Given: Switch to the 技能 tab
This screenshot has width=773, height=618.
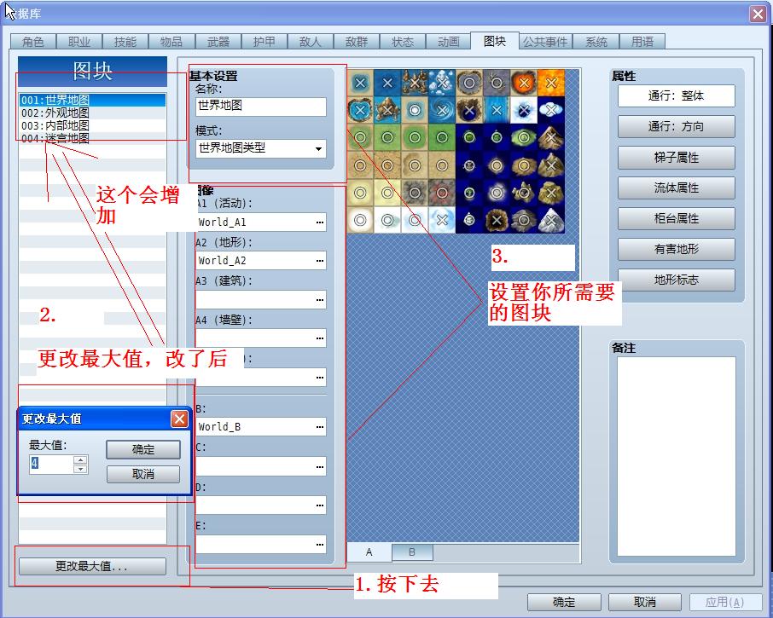Looking at the screenshot, I should 125,42.
